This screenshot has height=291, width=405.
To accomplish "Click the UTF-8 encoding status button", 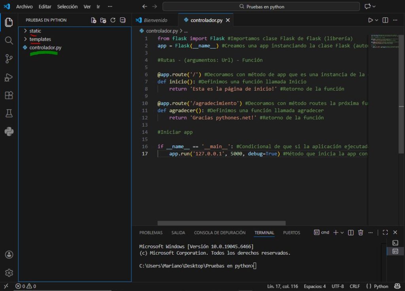I will click(x=337, y=286).
